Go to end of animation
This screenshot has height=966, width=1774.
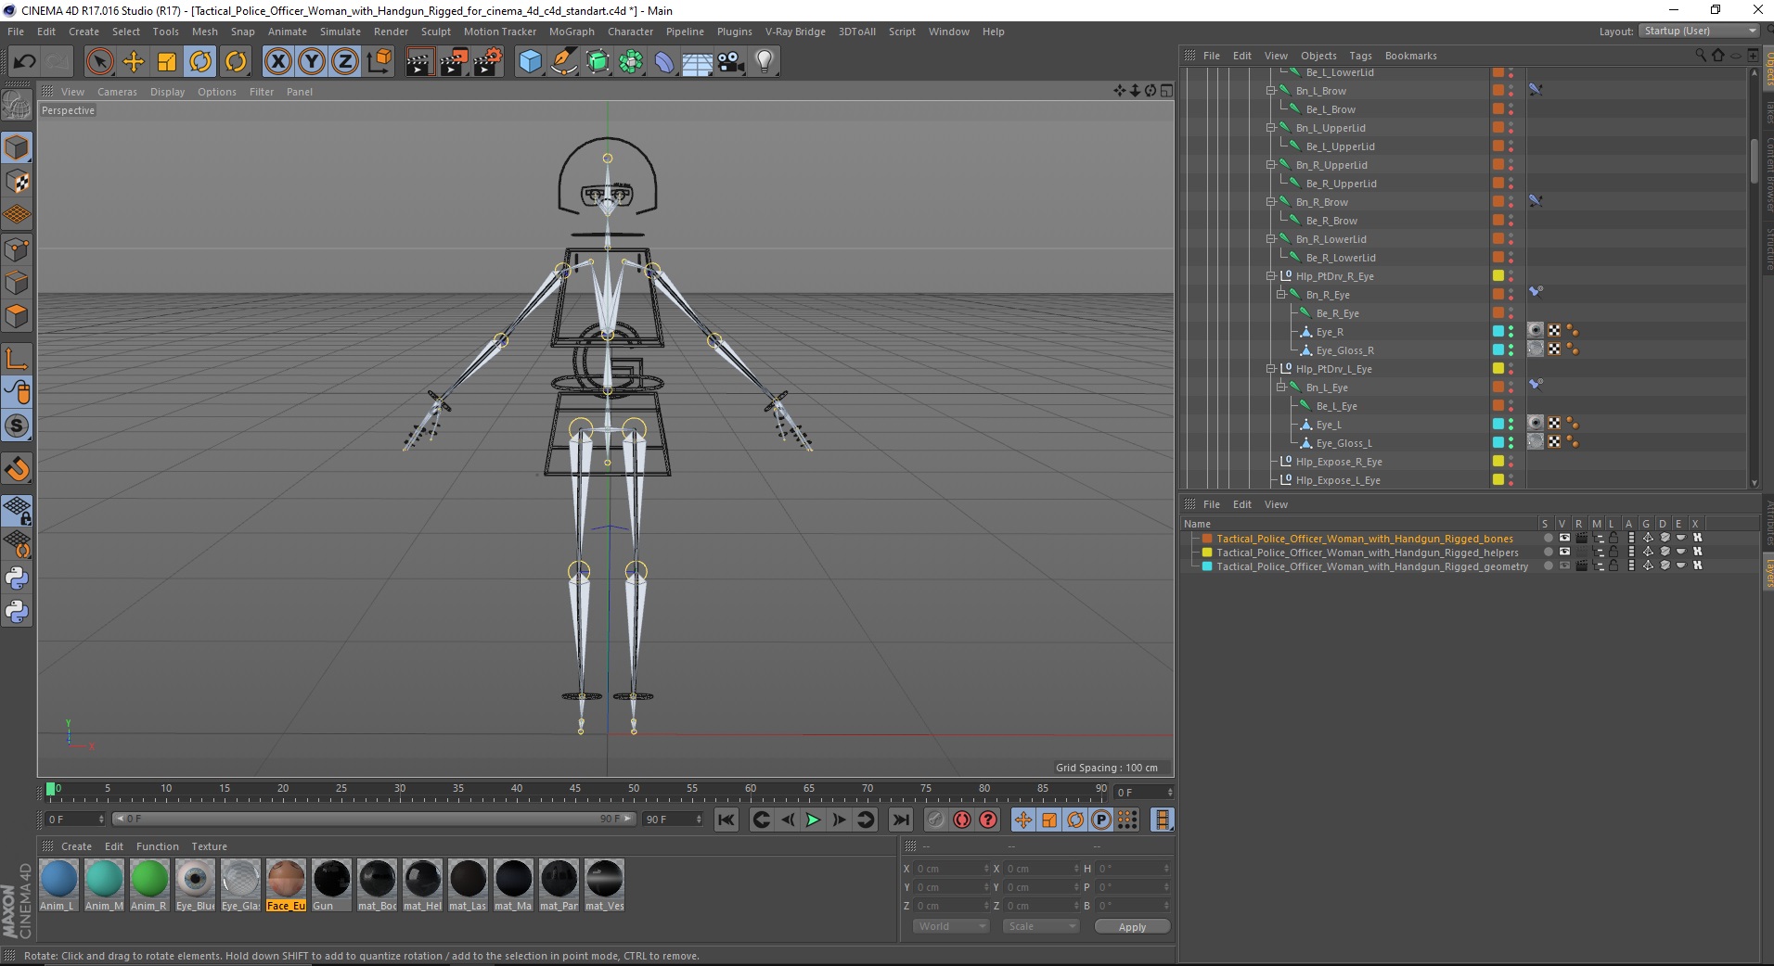[x=900, y=820]
